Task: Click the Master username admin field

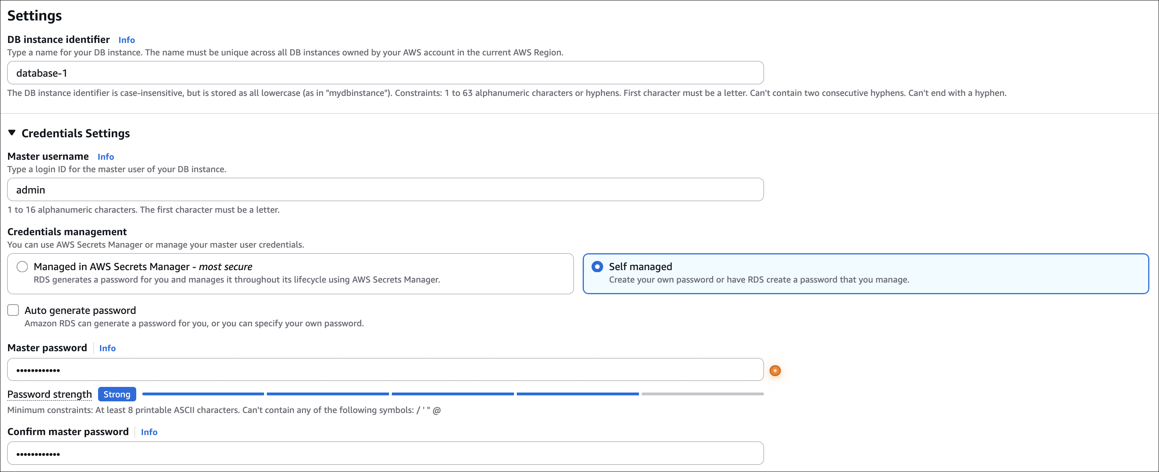Action: [x=385, y=190]
